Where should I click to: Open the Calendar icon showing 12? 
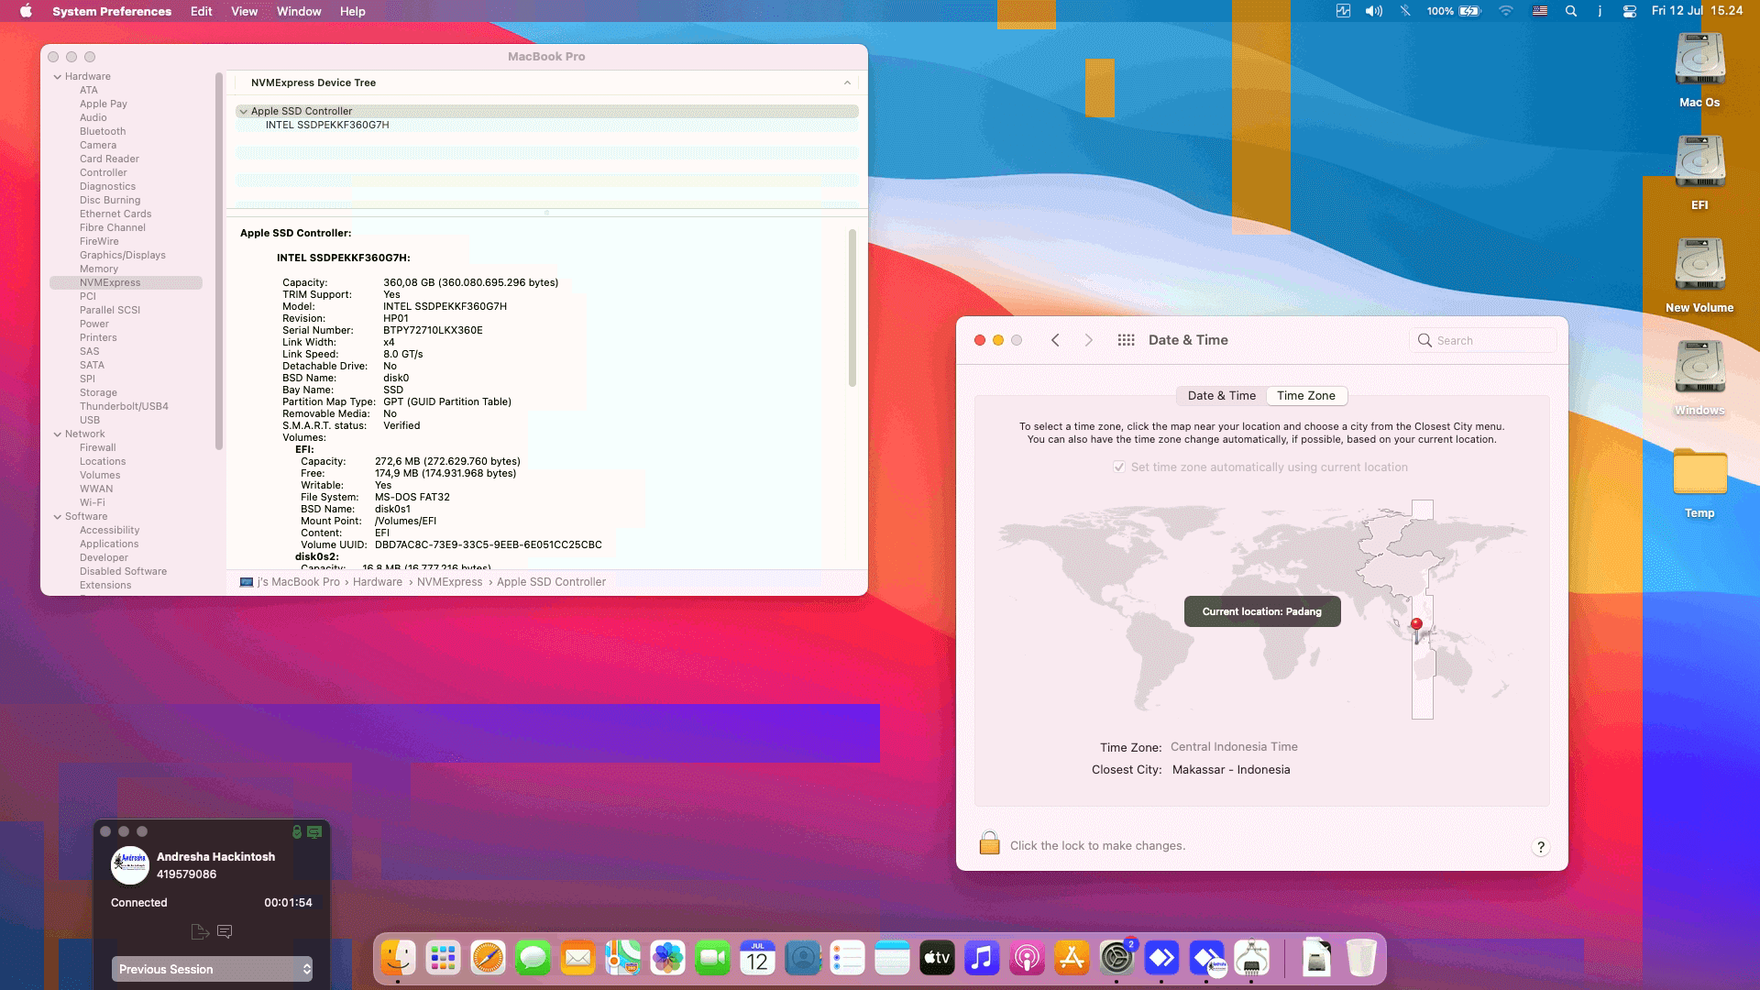coord(757,959)
